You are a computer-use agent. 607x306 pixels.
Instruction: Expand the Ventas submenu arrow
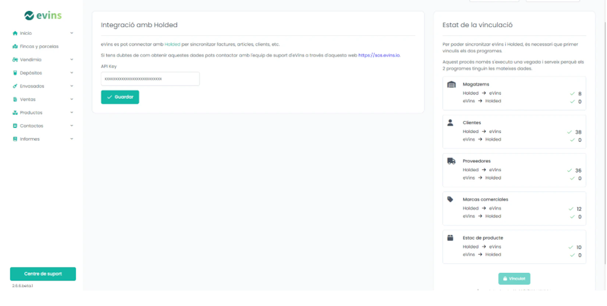pos(72,99)
